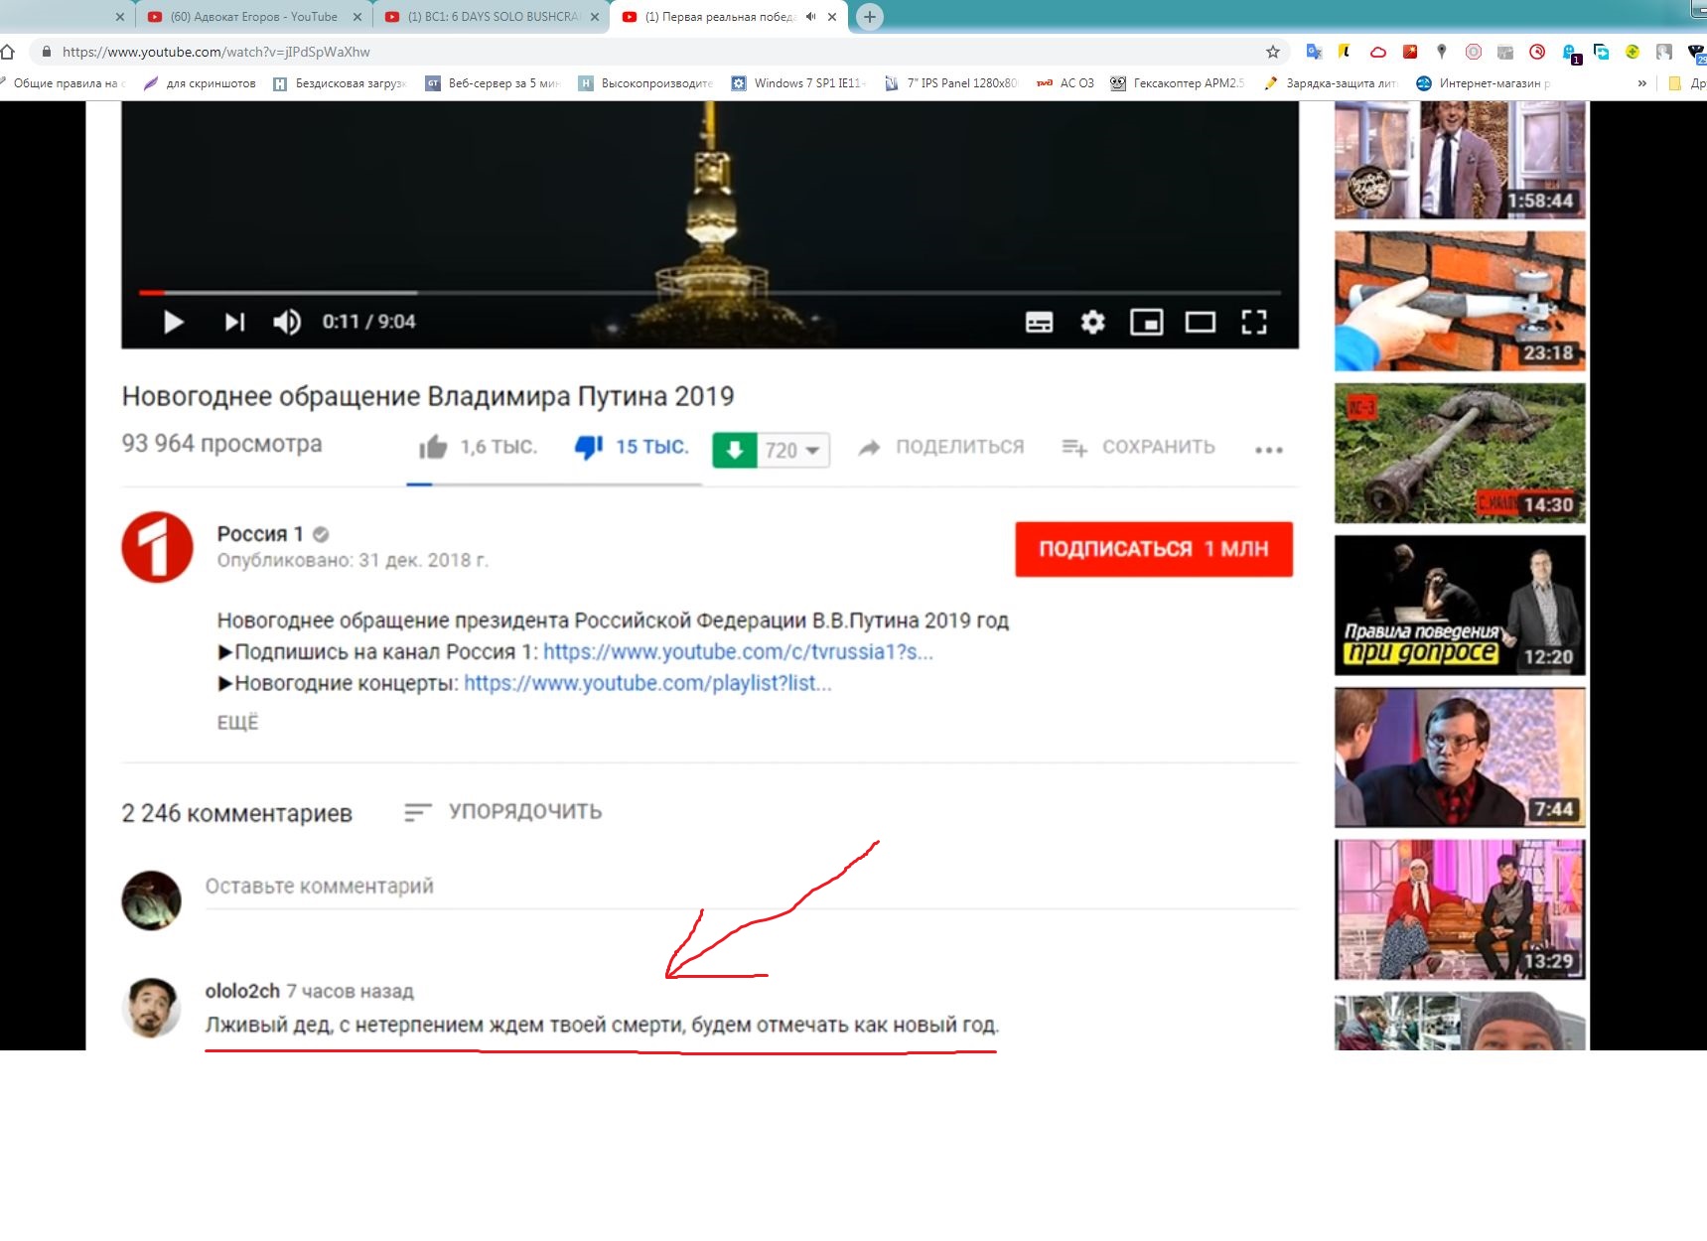
Task: Open the Россия 1 channel avatar
Action: pos(157,547)
